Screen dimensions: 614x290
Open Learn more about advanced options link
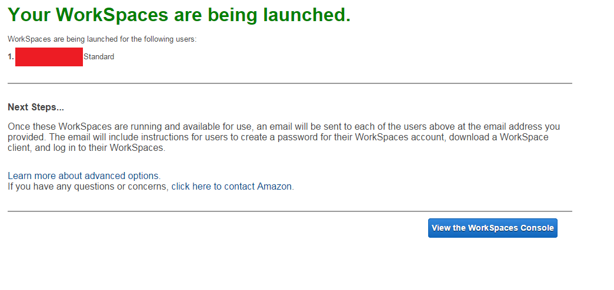tap(84, 176)
